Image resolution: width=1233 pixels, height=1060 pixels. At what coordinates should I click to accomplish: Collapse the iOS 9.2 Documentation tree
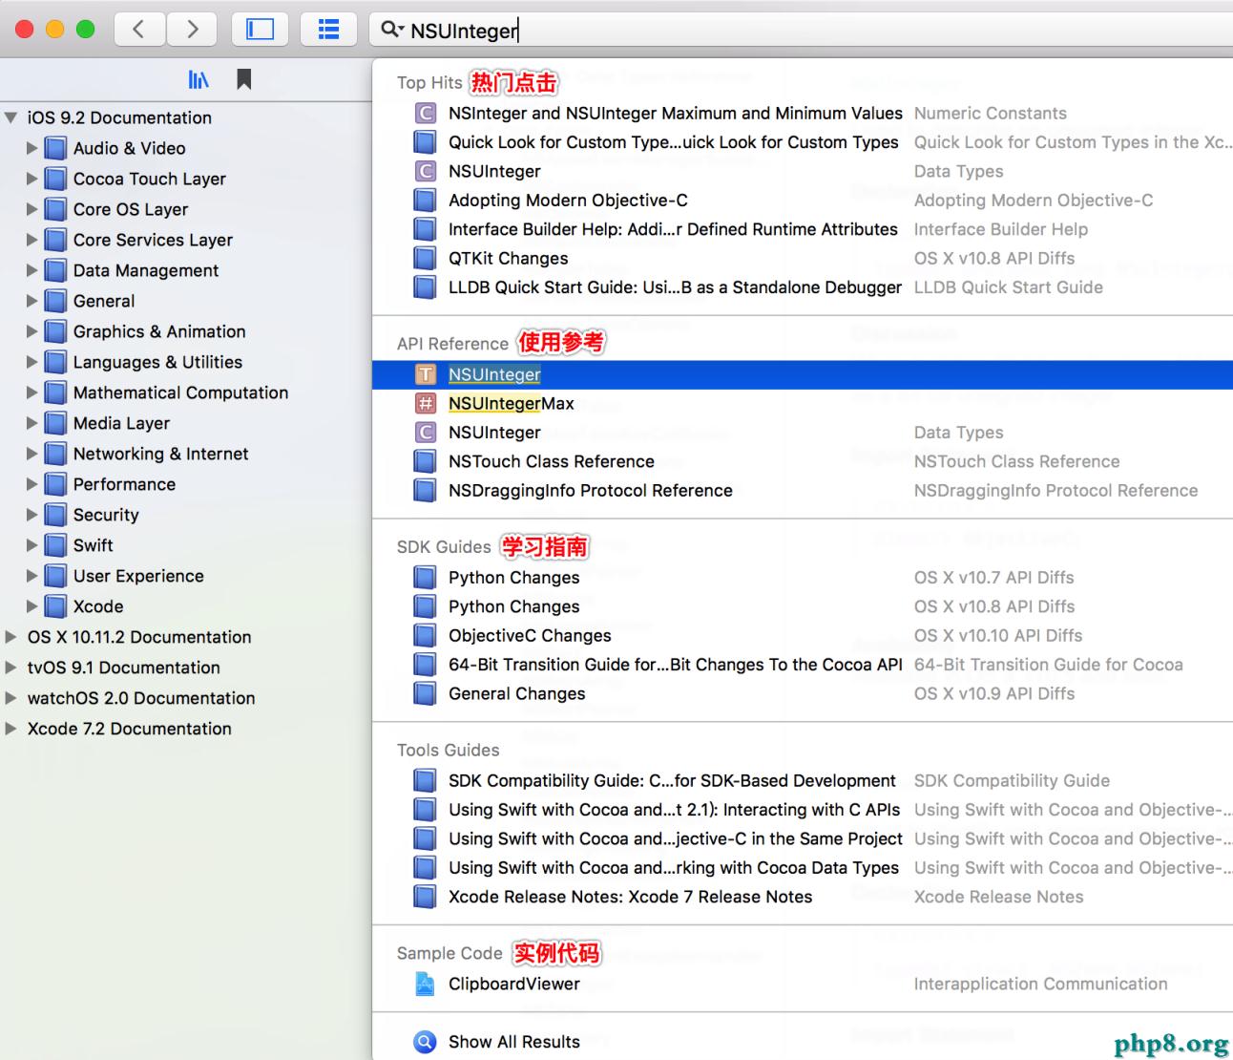11,117
